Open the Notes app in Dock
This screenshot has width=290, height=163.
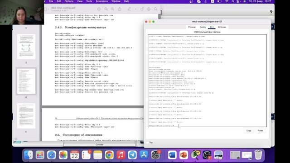98,155
